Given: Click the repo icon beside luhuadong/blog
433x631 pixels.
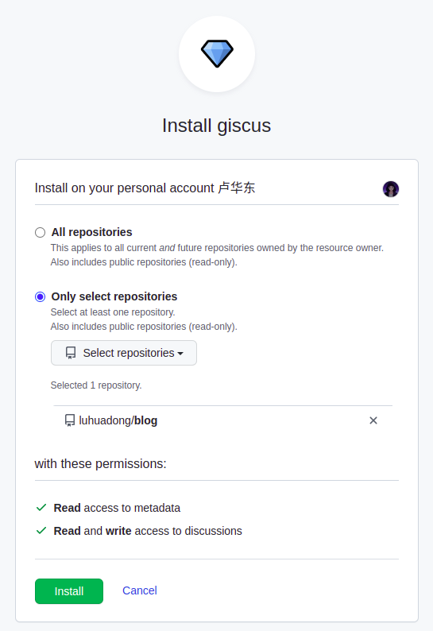Looking at the screenshot, I should tap(70, 420).
